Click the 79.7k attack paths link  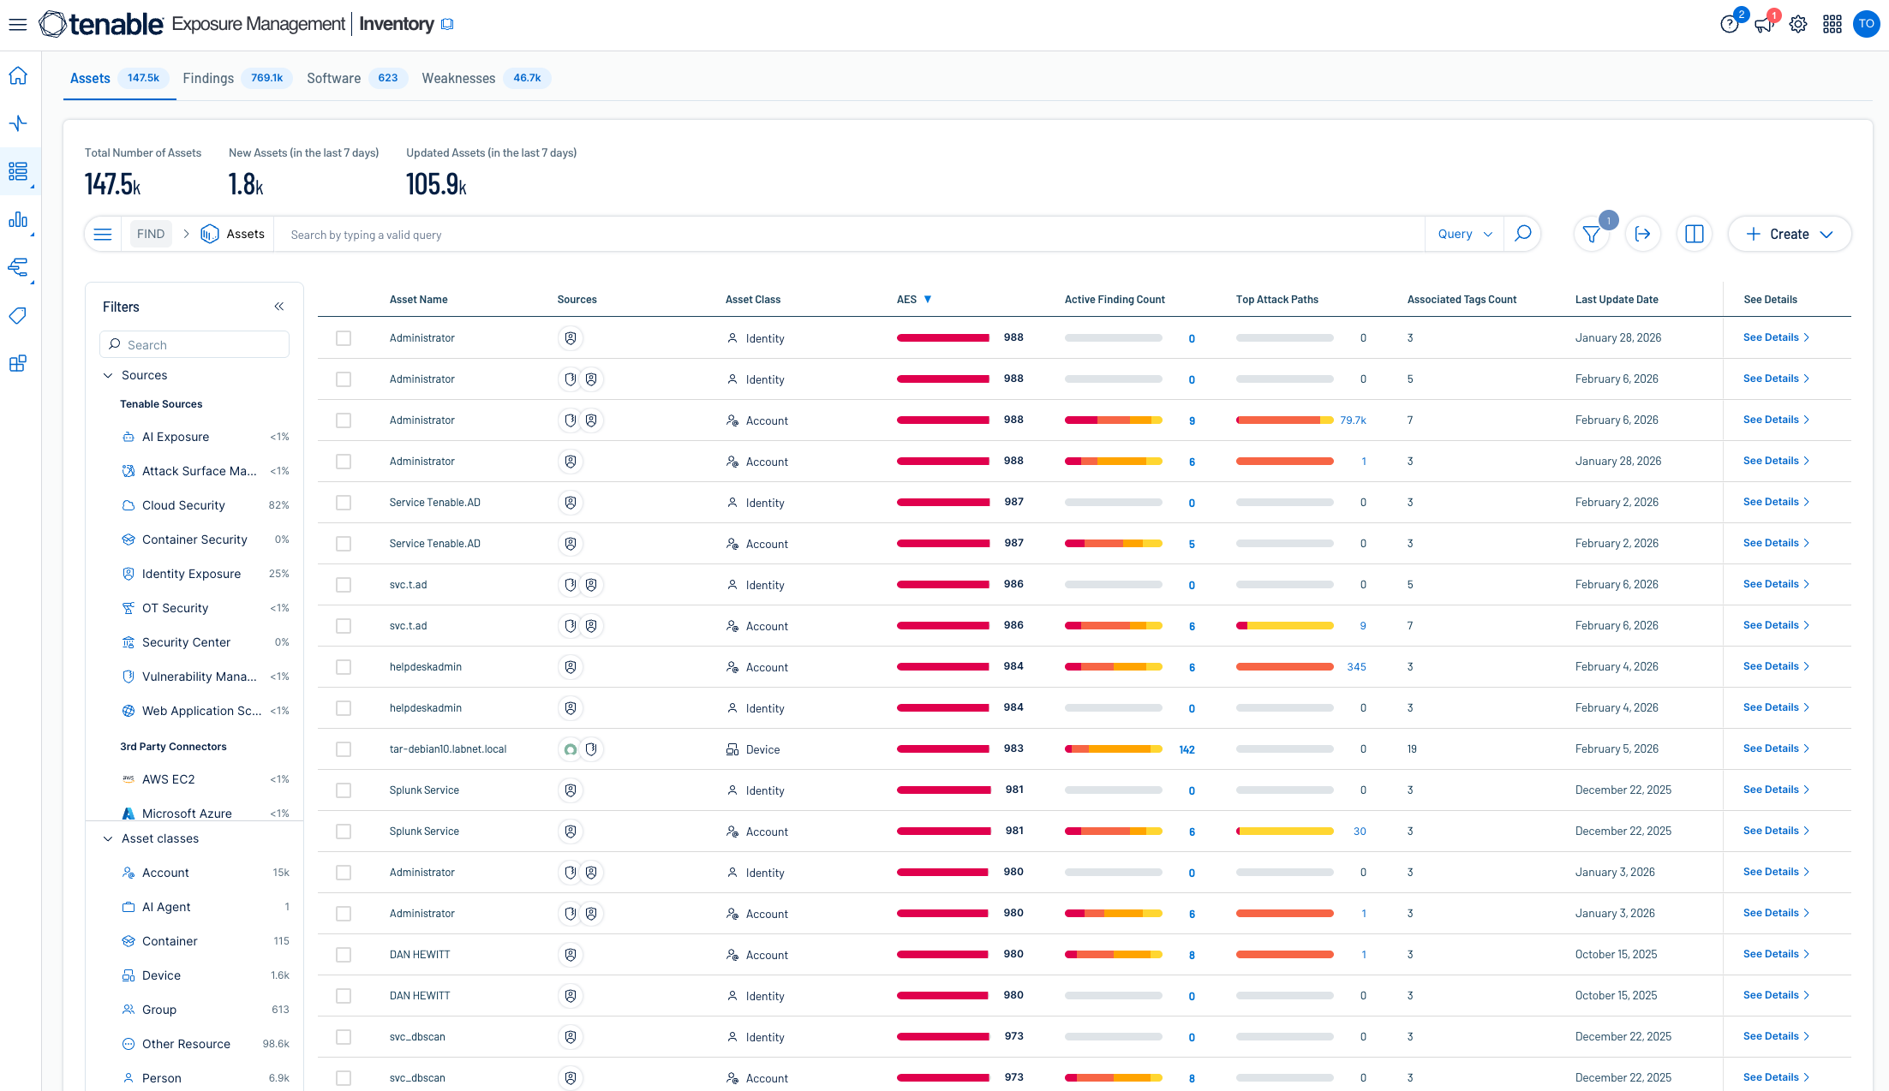[1353, 420]
